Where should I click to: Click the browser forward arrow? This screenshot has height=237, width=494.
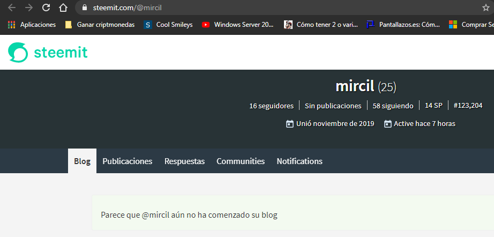click(29, 8)
